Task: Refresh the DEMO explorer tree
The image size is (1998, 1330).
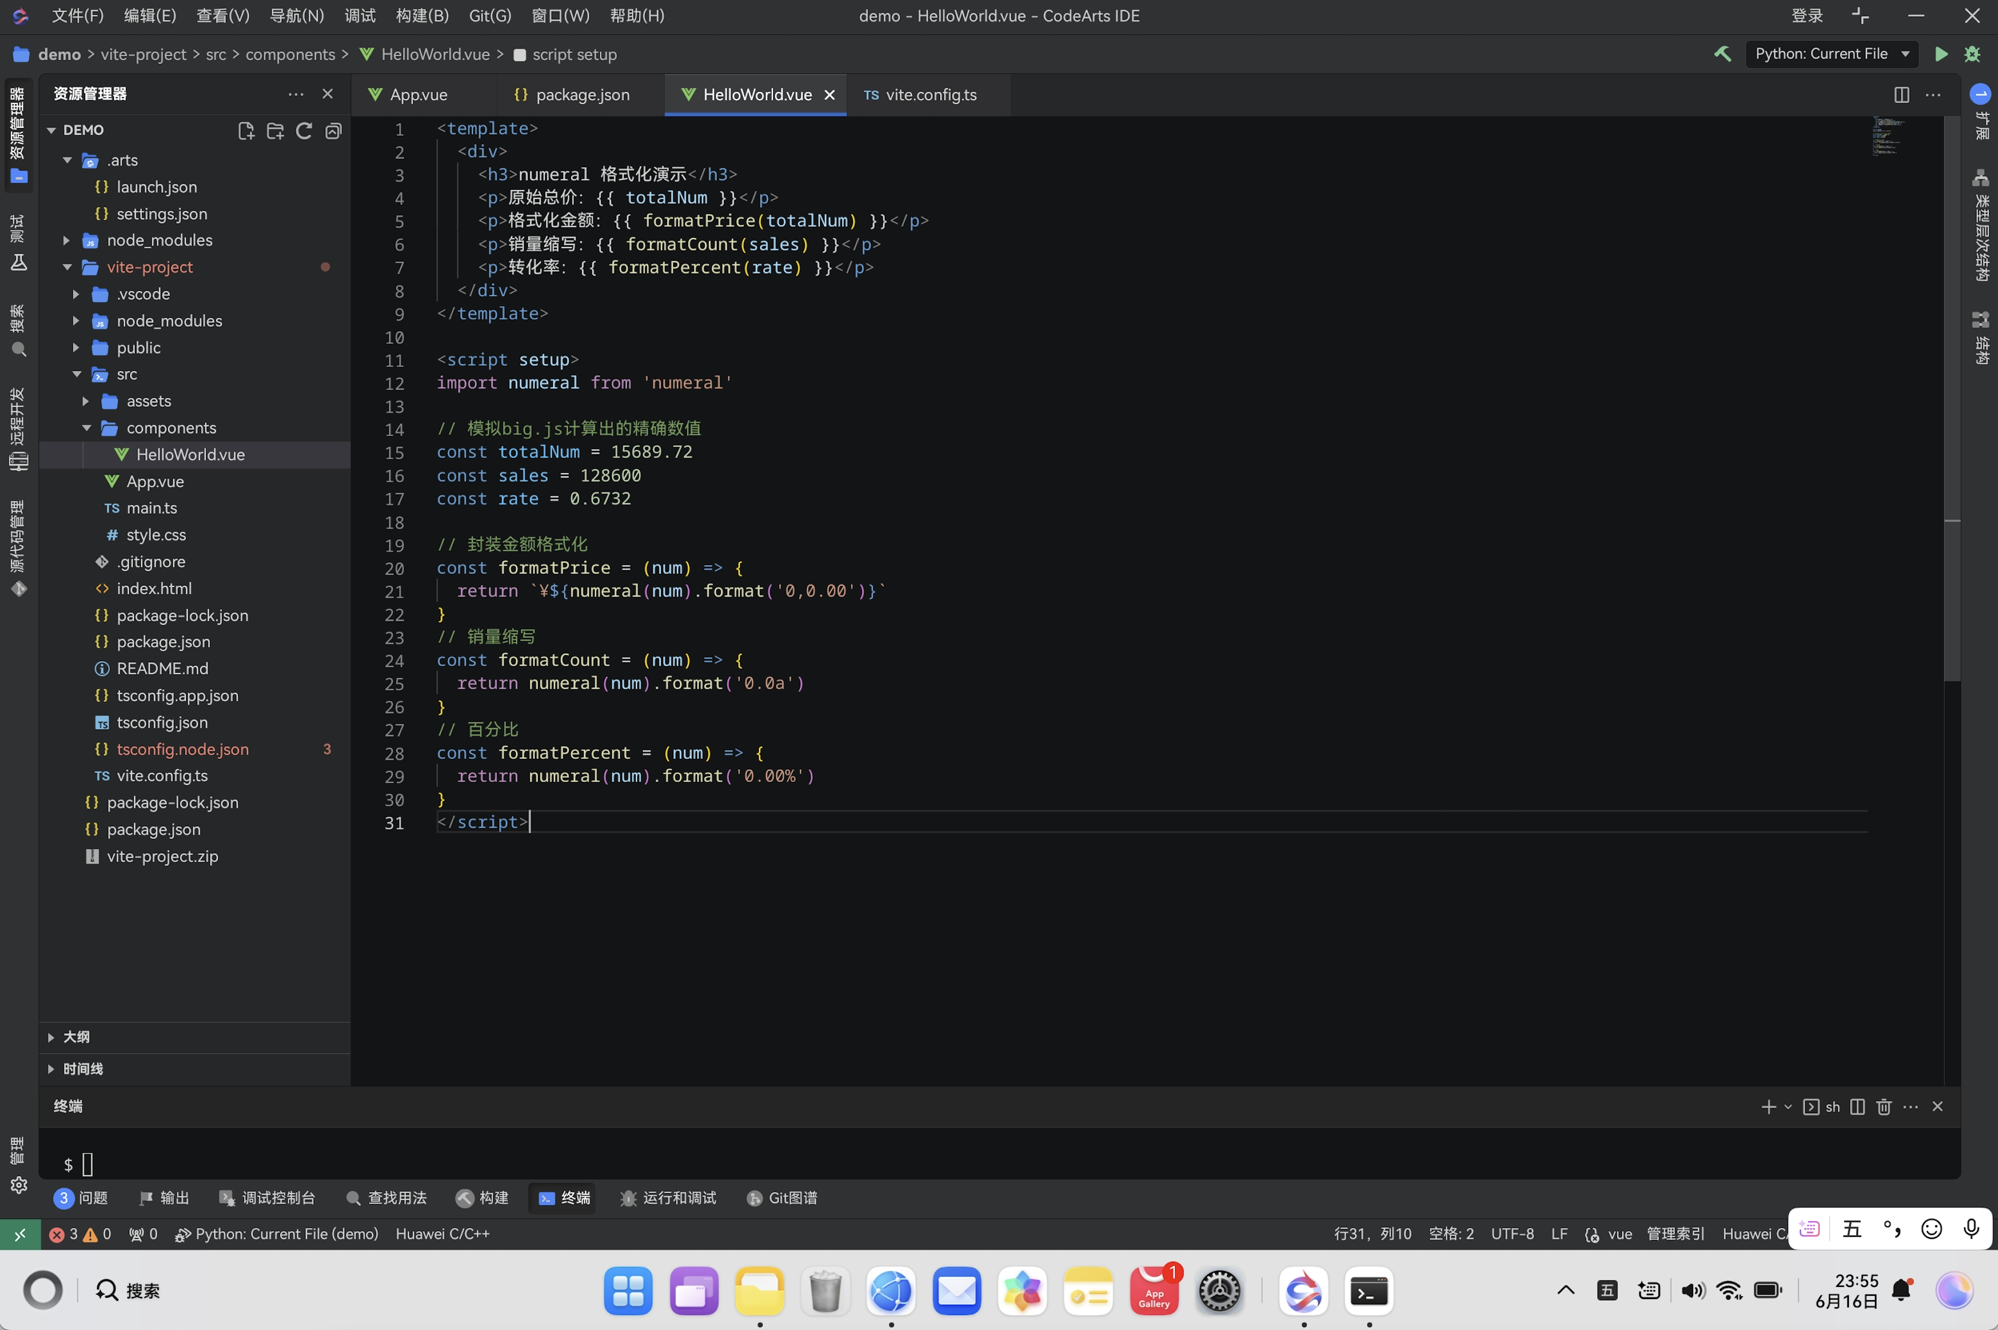Action: (304, 131)
